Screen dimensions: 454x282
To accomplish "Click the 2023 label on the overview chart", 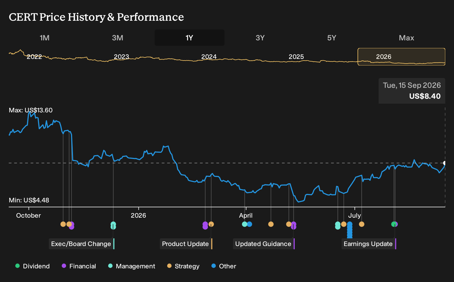I will click(121, 57).
